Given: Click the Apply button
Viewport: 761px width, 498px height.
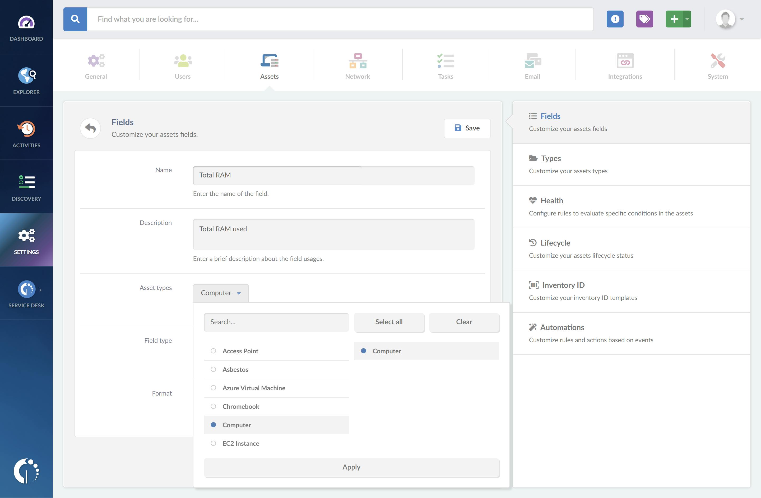Looking at the screenshot, I should (351, 467).
